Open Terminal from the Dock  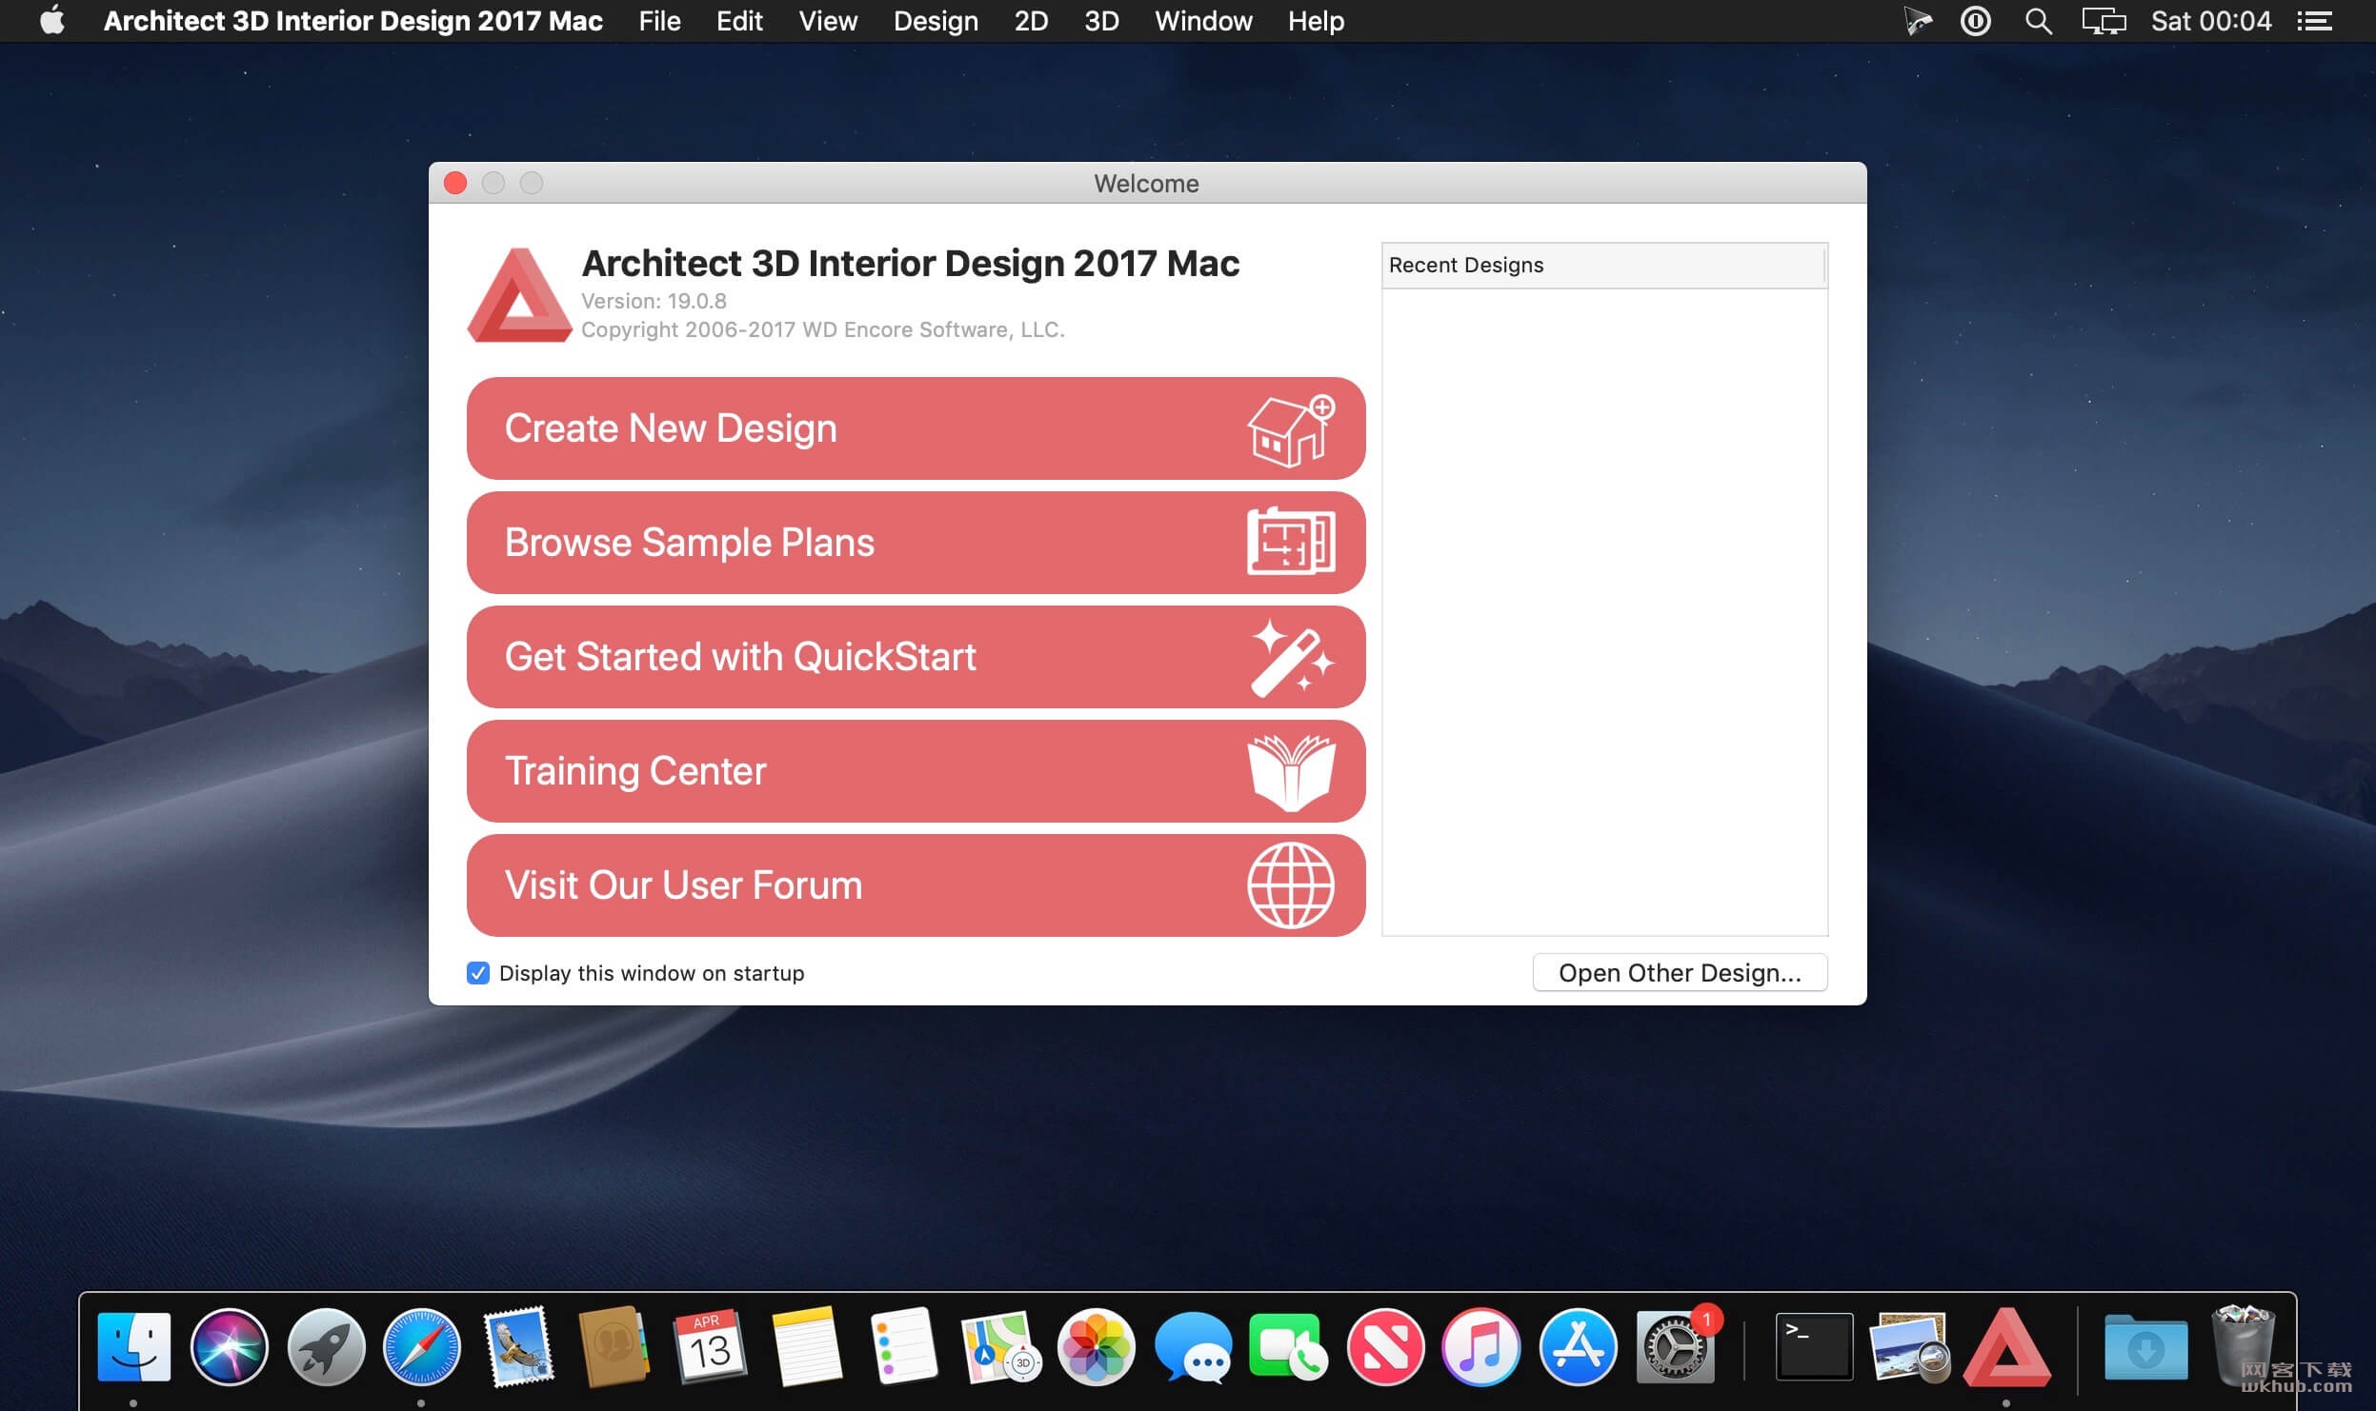click(1814, 1346)
